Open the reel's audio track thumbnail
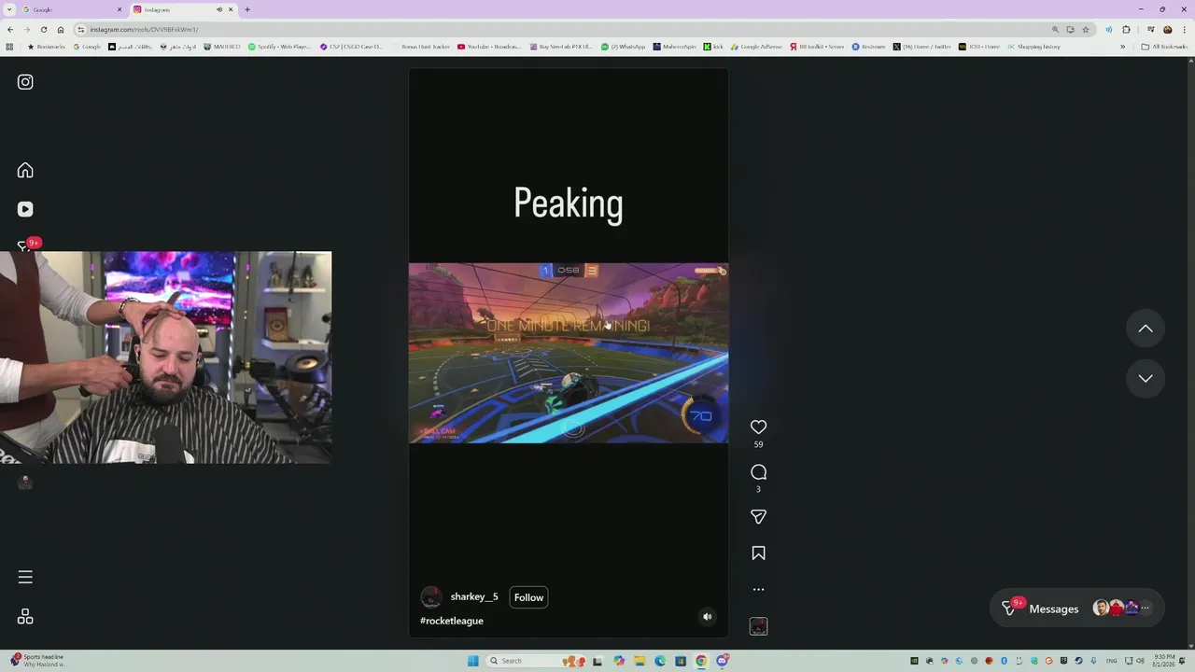Screen dimensions: 1195x672 758,627
